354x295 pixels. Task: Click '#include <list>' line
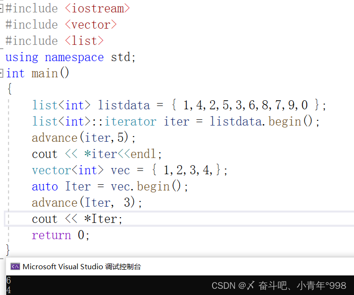click(54, 41)
